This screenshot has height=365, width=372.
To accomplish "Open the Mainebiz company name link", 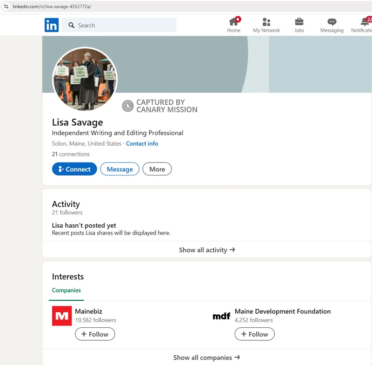I will [x=88, y=311].
